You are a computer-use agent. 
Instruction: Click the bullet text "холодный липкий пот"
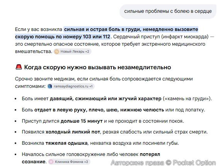pyautogui.click(x=73, y=132)
